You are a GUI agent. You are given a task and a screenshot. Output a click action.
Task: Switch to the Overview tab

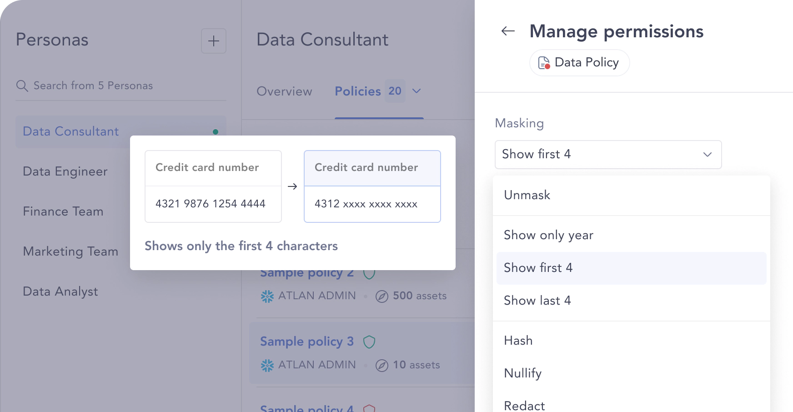284,91
